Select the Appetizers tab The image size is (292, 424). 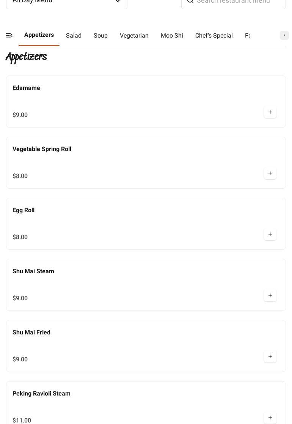click(39, 35)
